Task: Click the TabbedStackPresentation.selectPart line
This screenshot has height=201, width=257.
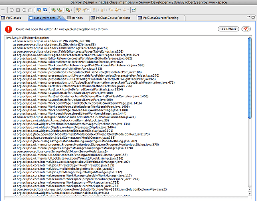Action: coord(94,82)
